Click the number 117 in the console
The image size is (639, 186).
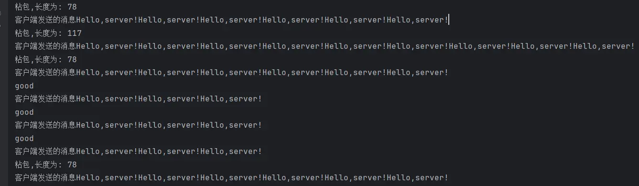coord(75,33)
